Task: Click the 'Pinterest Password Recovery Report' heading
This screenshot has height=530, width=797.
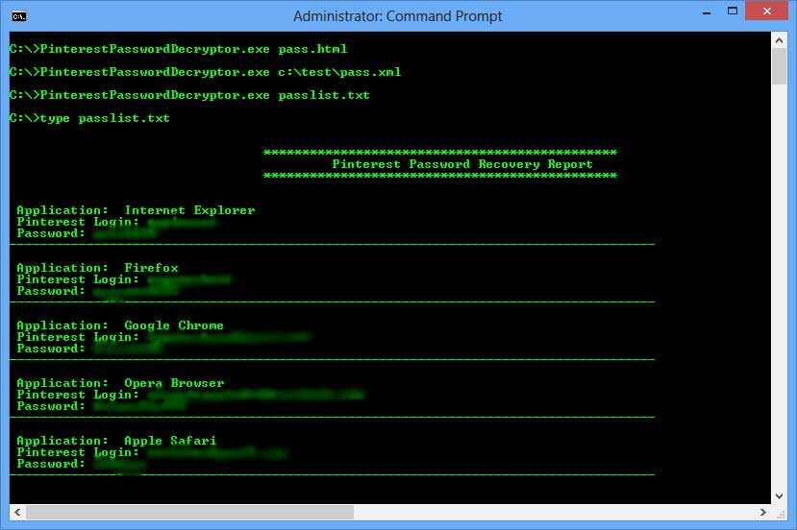Action: (461, 164)
